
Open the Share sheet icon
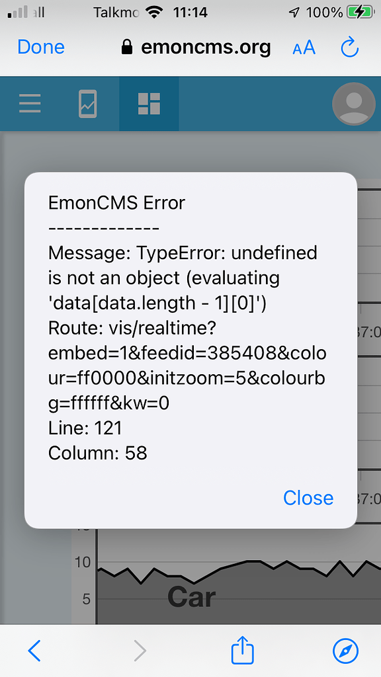[x=242, y=651]
